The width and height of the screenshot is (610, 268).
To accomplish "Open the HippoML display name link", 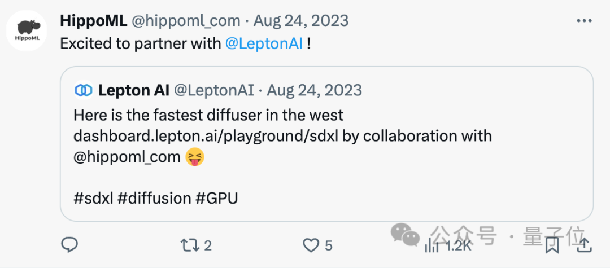I will click(94, 21).
